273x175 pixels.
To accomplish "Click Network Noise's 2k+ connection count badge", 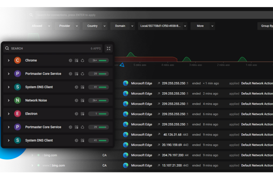I will click(99, 100).
